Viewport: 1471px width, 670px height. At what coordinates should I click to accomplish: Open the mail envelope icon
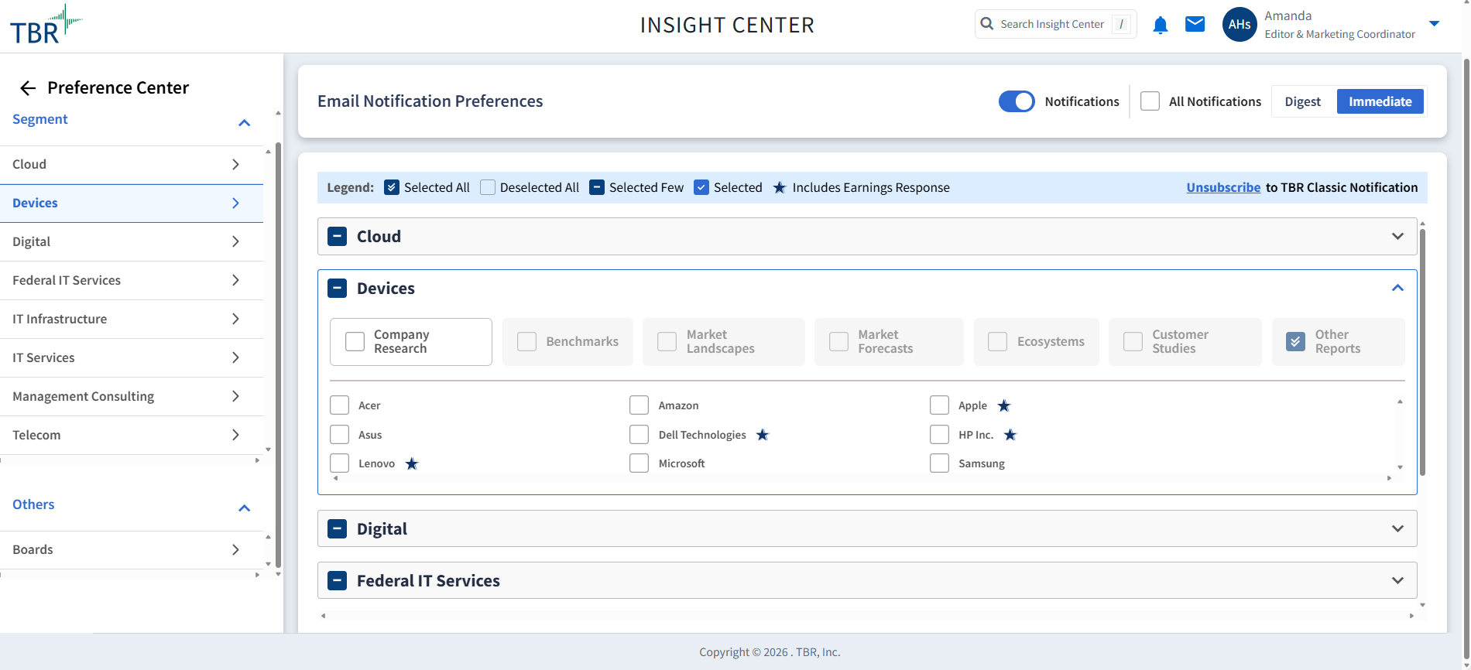(1195, 25)
